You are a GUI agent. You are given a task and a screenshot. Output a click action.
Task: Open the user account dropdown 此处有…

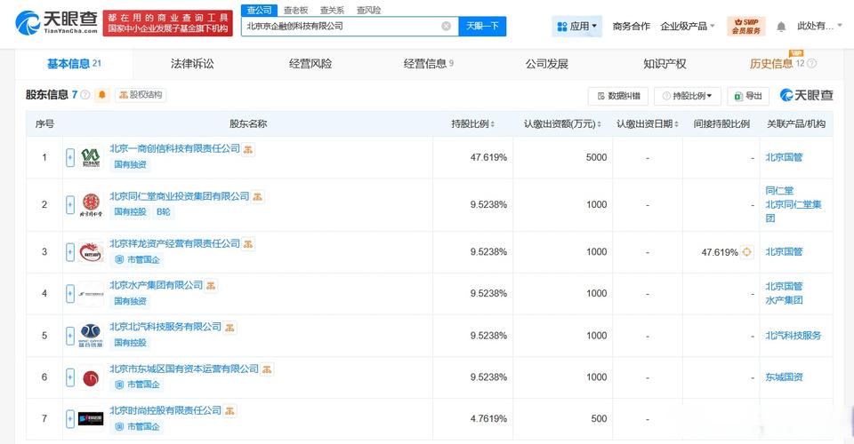click(819, 26)
